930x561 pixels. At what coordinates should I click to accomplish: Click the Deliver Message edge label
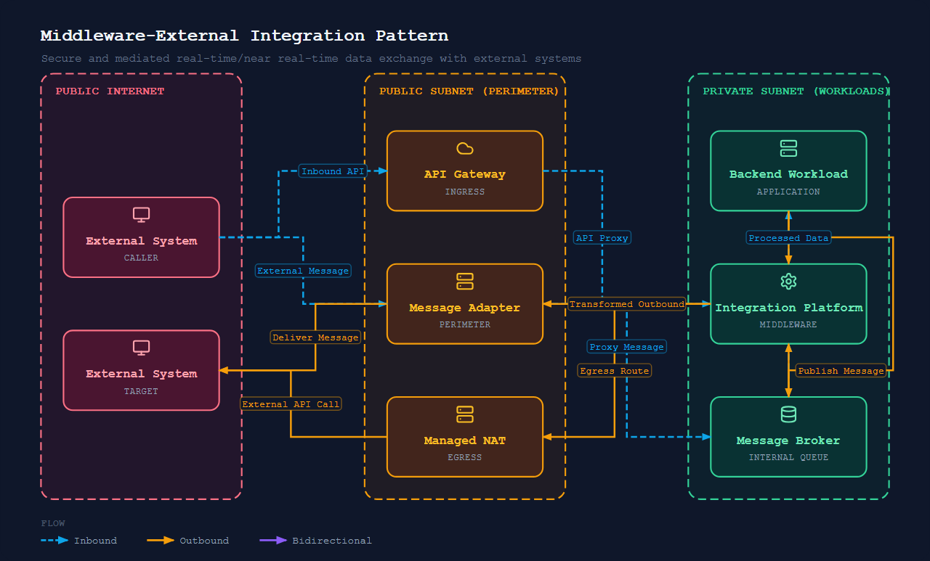[315, 337]
